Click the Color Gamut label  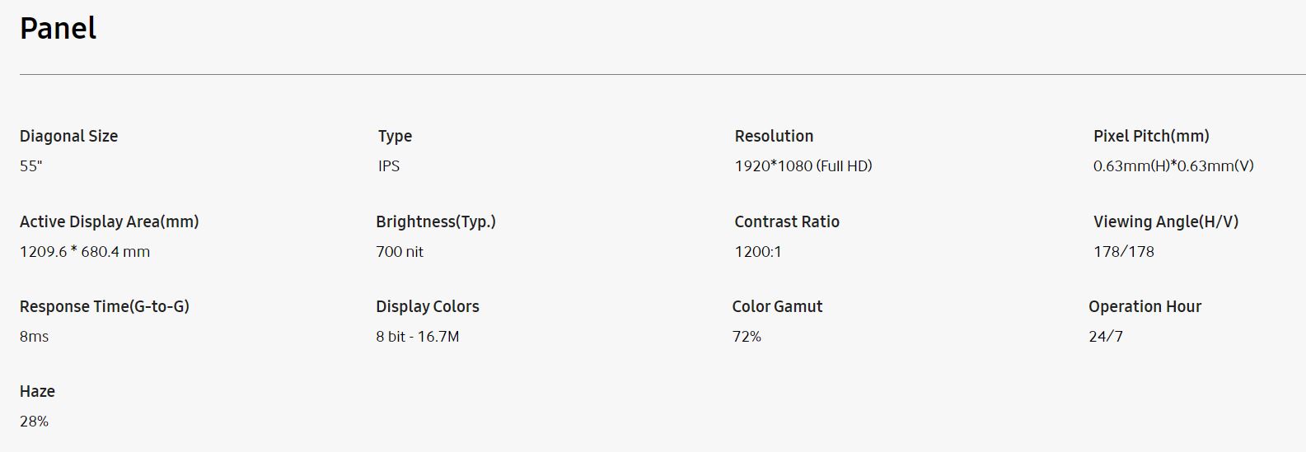coord(777,307)
